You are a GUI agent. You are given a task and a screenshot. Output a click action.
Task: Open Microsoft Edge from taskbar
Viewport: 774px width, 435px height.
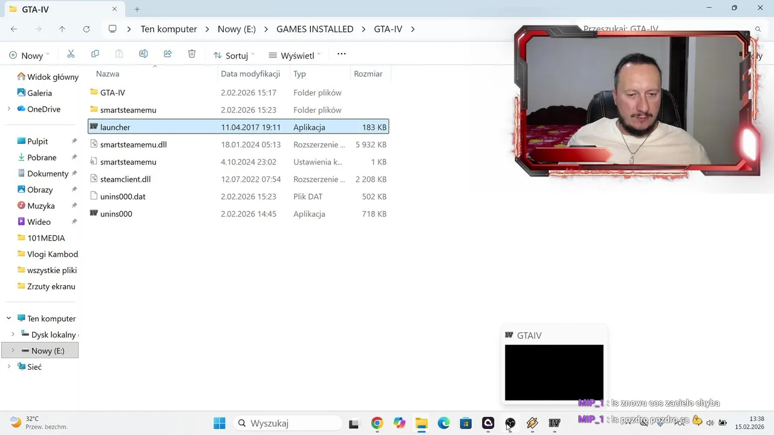click(444, 423)
